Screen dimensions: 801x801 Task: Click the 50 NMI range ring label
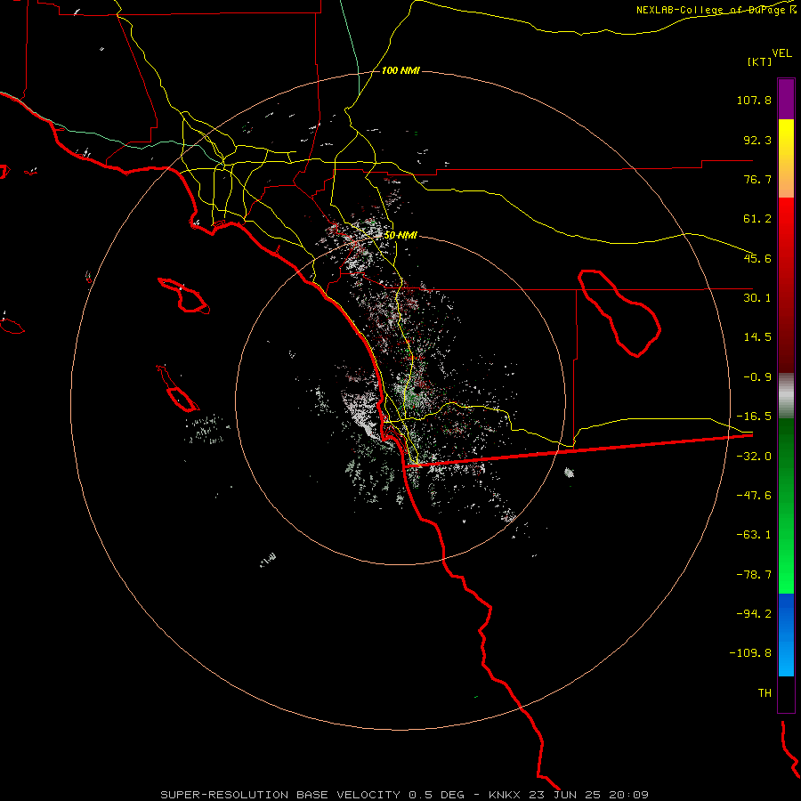click(x=400, y=236)
